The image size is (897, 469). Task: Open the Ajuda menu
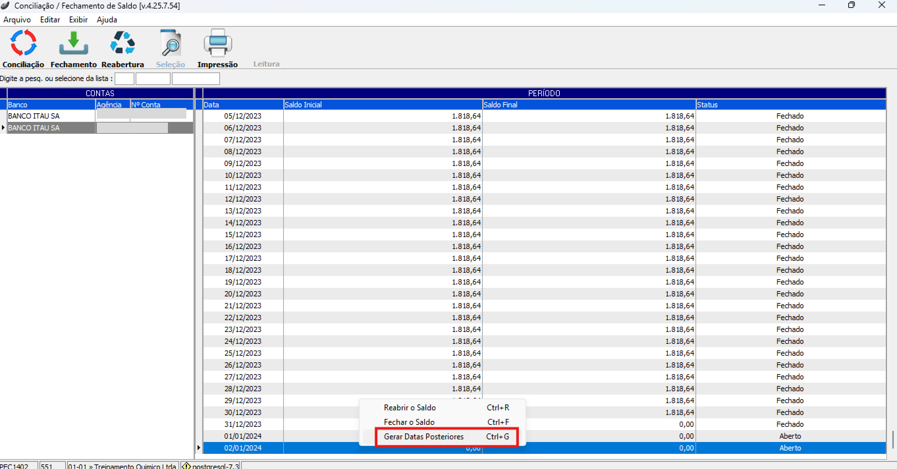(x=107, y=20)
